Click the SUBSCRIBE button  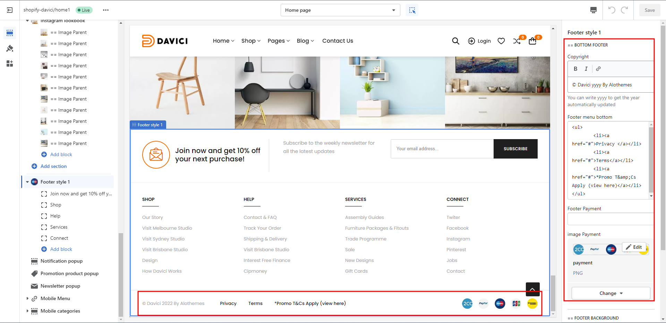(515, 149)
